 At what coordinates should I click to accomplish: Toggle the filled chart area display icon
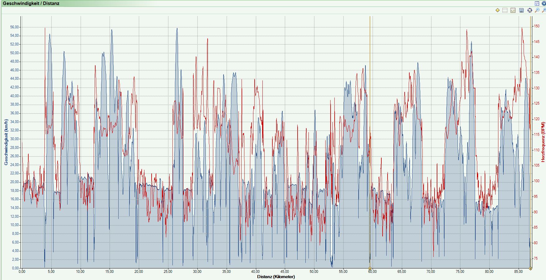pyautogui.click(x=513, y=10)
